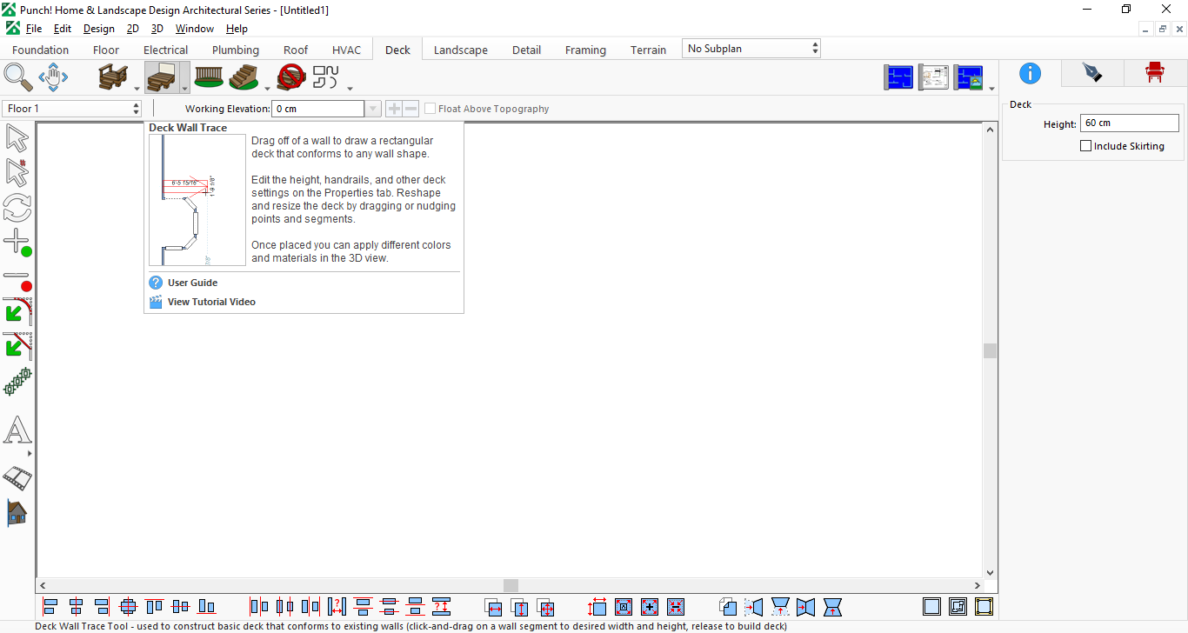Click the house 3D view icon
Image resolution: width=1188 pixels, height=633 pixels.
click(x=17, y=513)
